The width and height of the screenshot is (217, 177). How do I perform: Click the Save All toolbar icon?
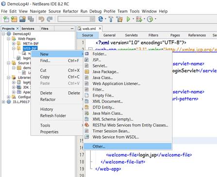point(31,19)
